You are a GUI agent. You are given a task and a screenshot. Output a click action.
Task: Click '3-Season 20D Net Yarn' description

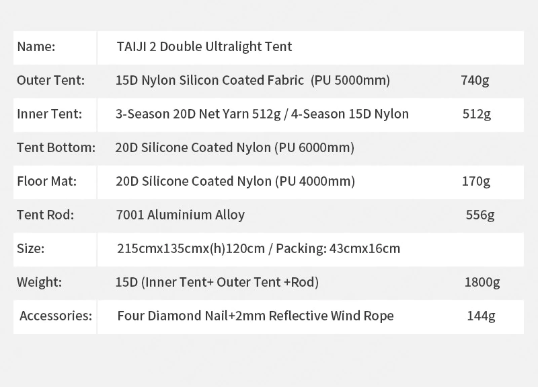(x=182, y=114)
